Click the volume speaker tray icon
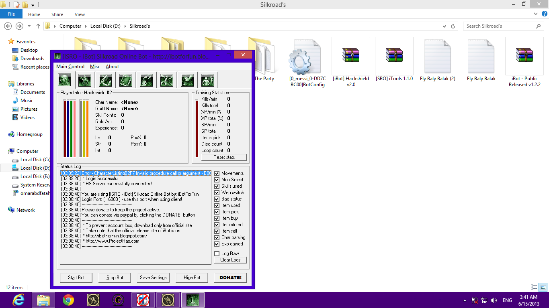The image size is (549, 308). 494,300
